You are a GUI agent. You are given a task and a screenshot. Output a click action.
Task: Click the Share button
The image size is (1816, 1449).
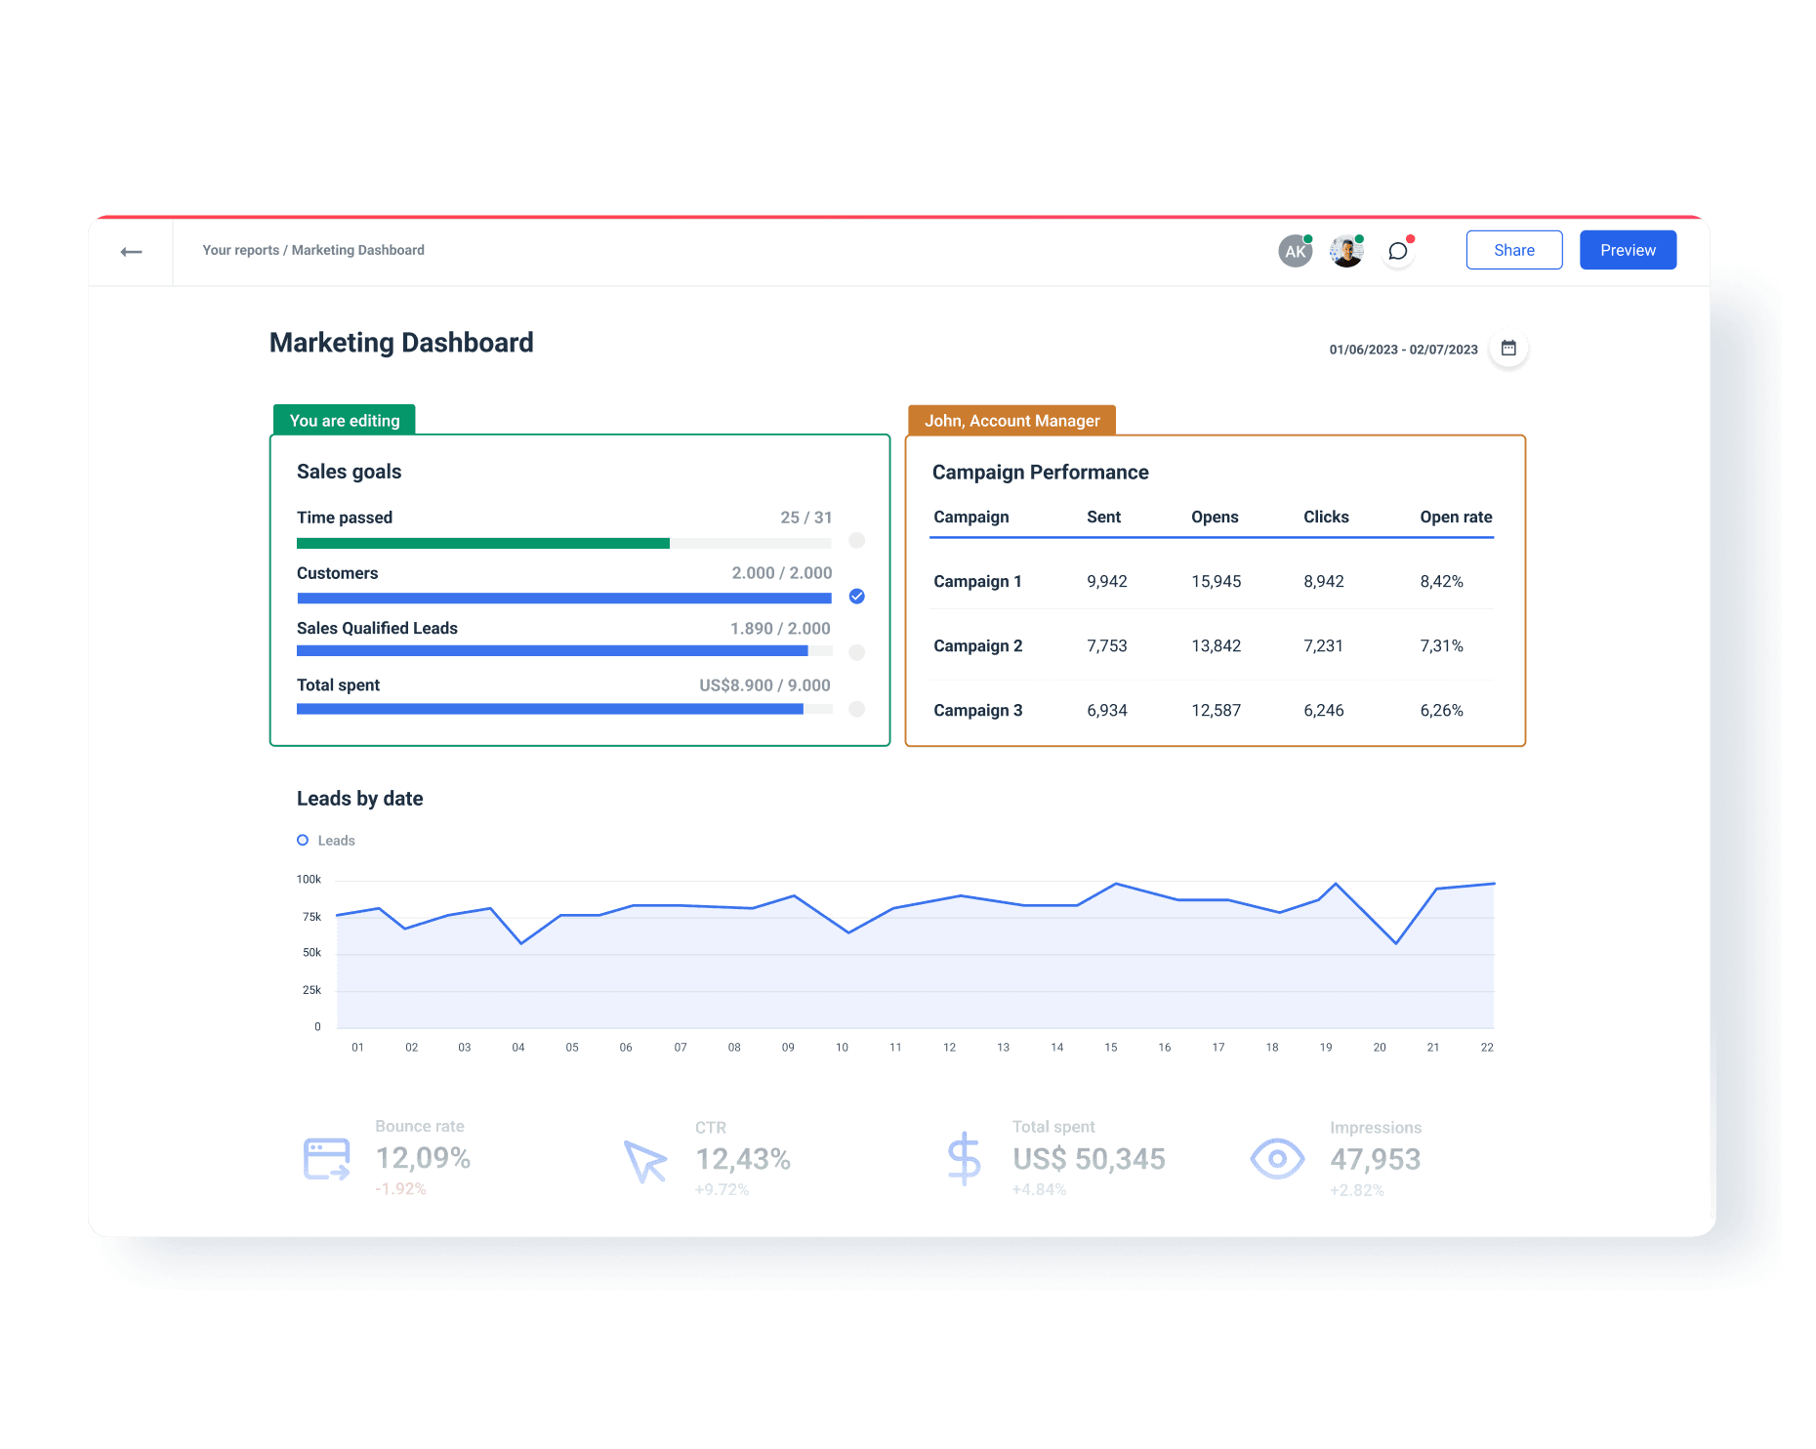click(1514, 250)
